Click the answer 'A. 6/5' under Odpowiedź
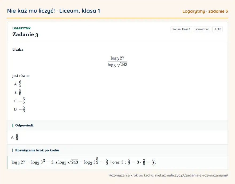 (15, 137)
